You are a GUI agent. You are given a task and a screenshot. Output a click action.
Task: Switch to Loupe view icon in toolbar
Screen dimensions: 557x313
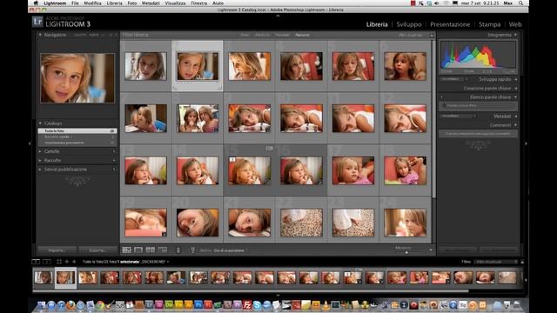(138, 250)
